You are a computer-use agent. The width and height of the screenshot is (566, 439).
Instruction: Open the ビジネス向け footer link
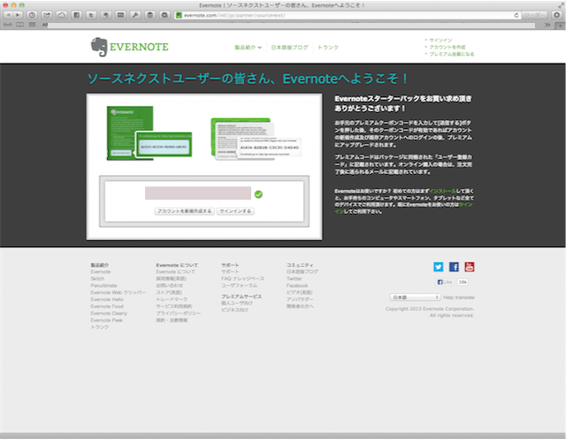[x=234, y=310]
